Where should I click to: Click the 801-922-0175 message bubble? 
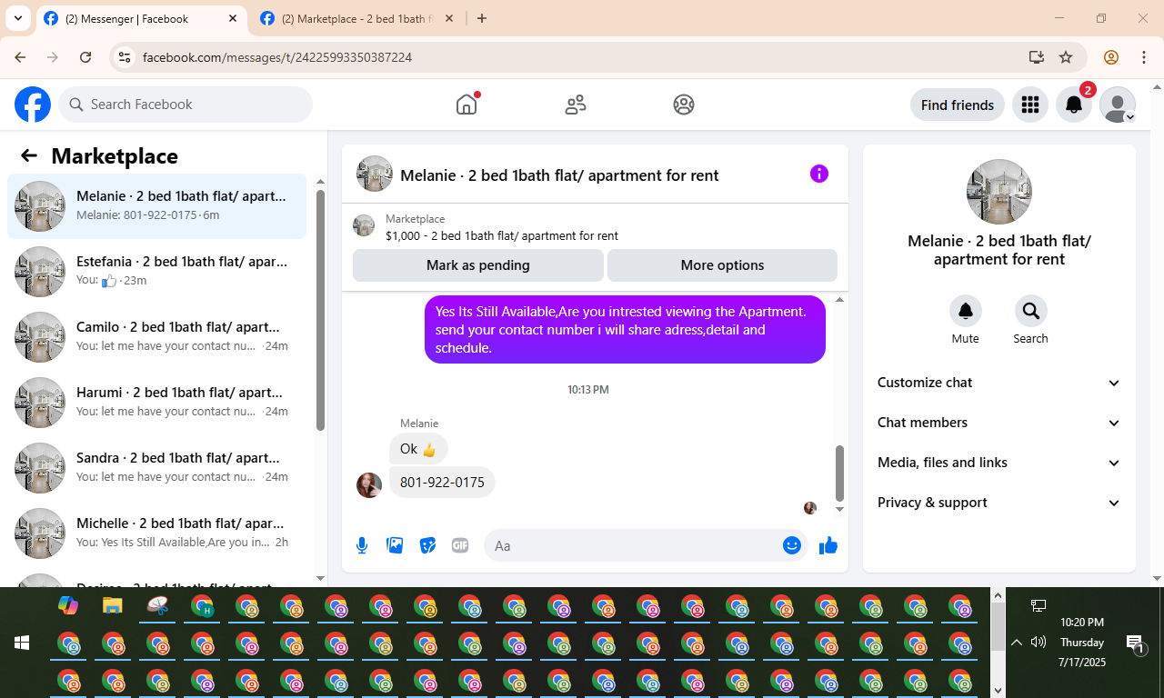point(442,482)
